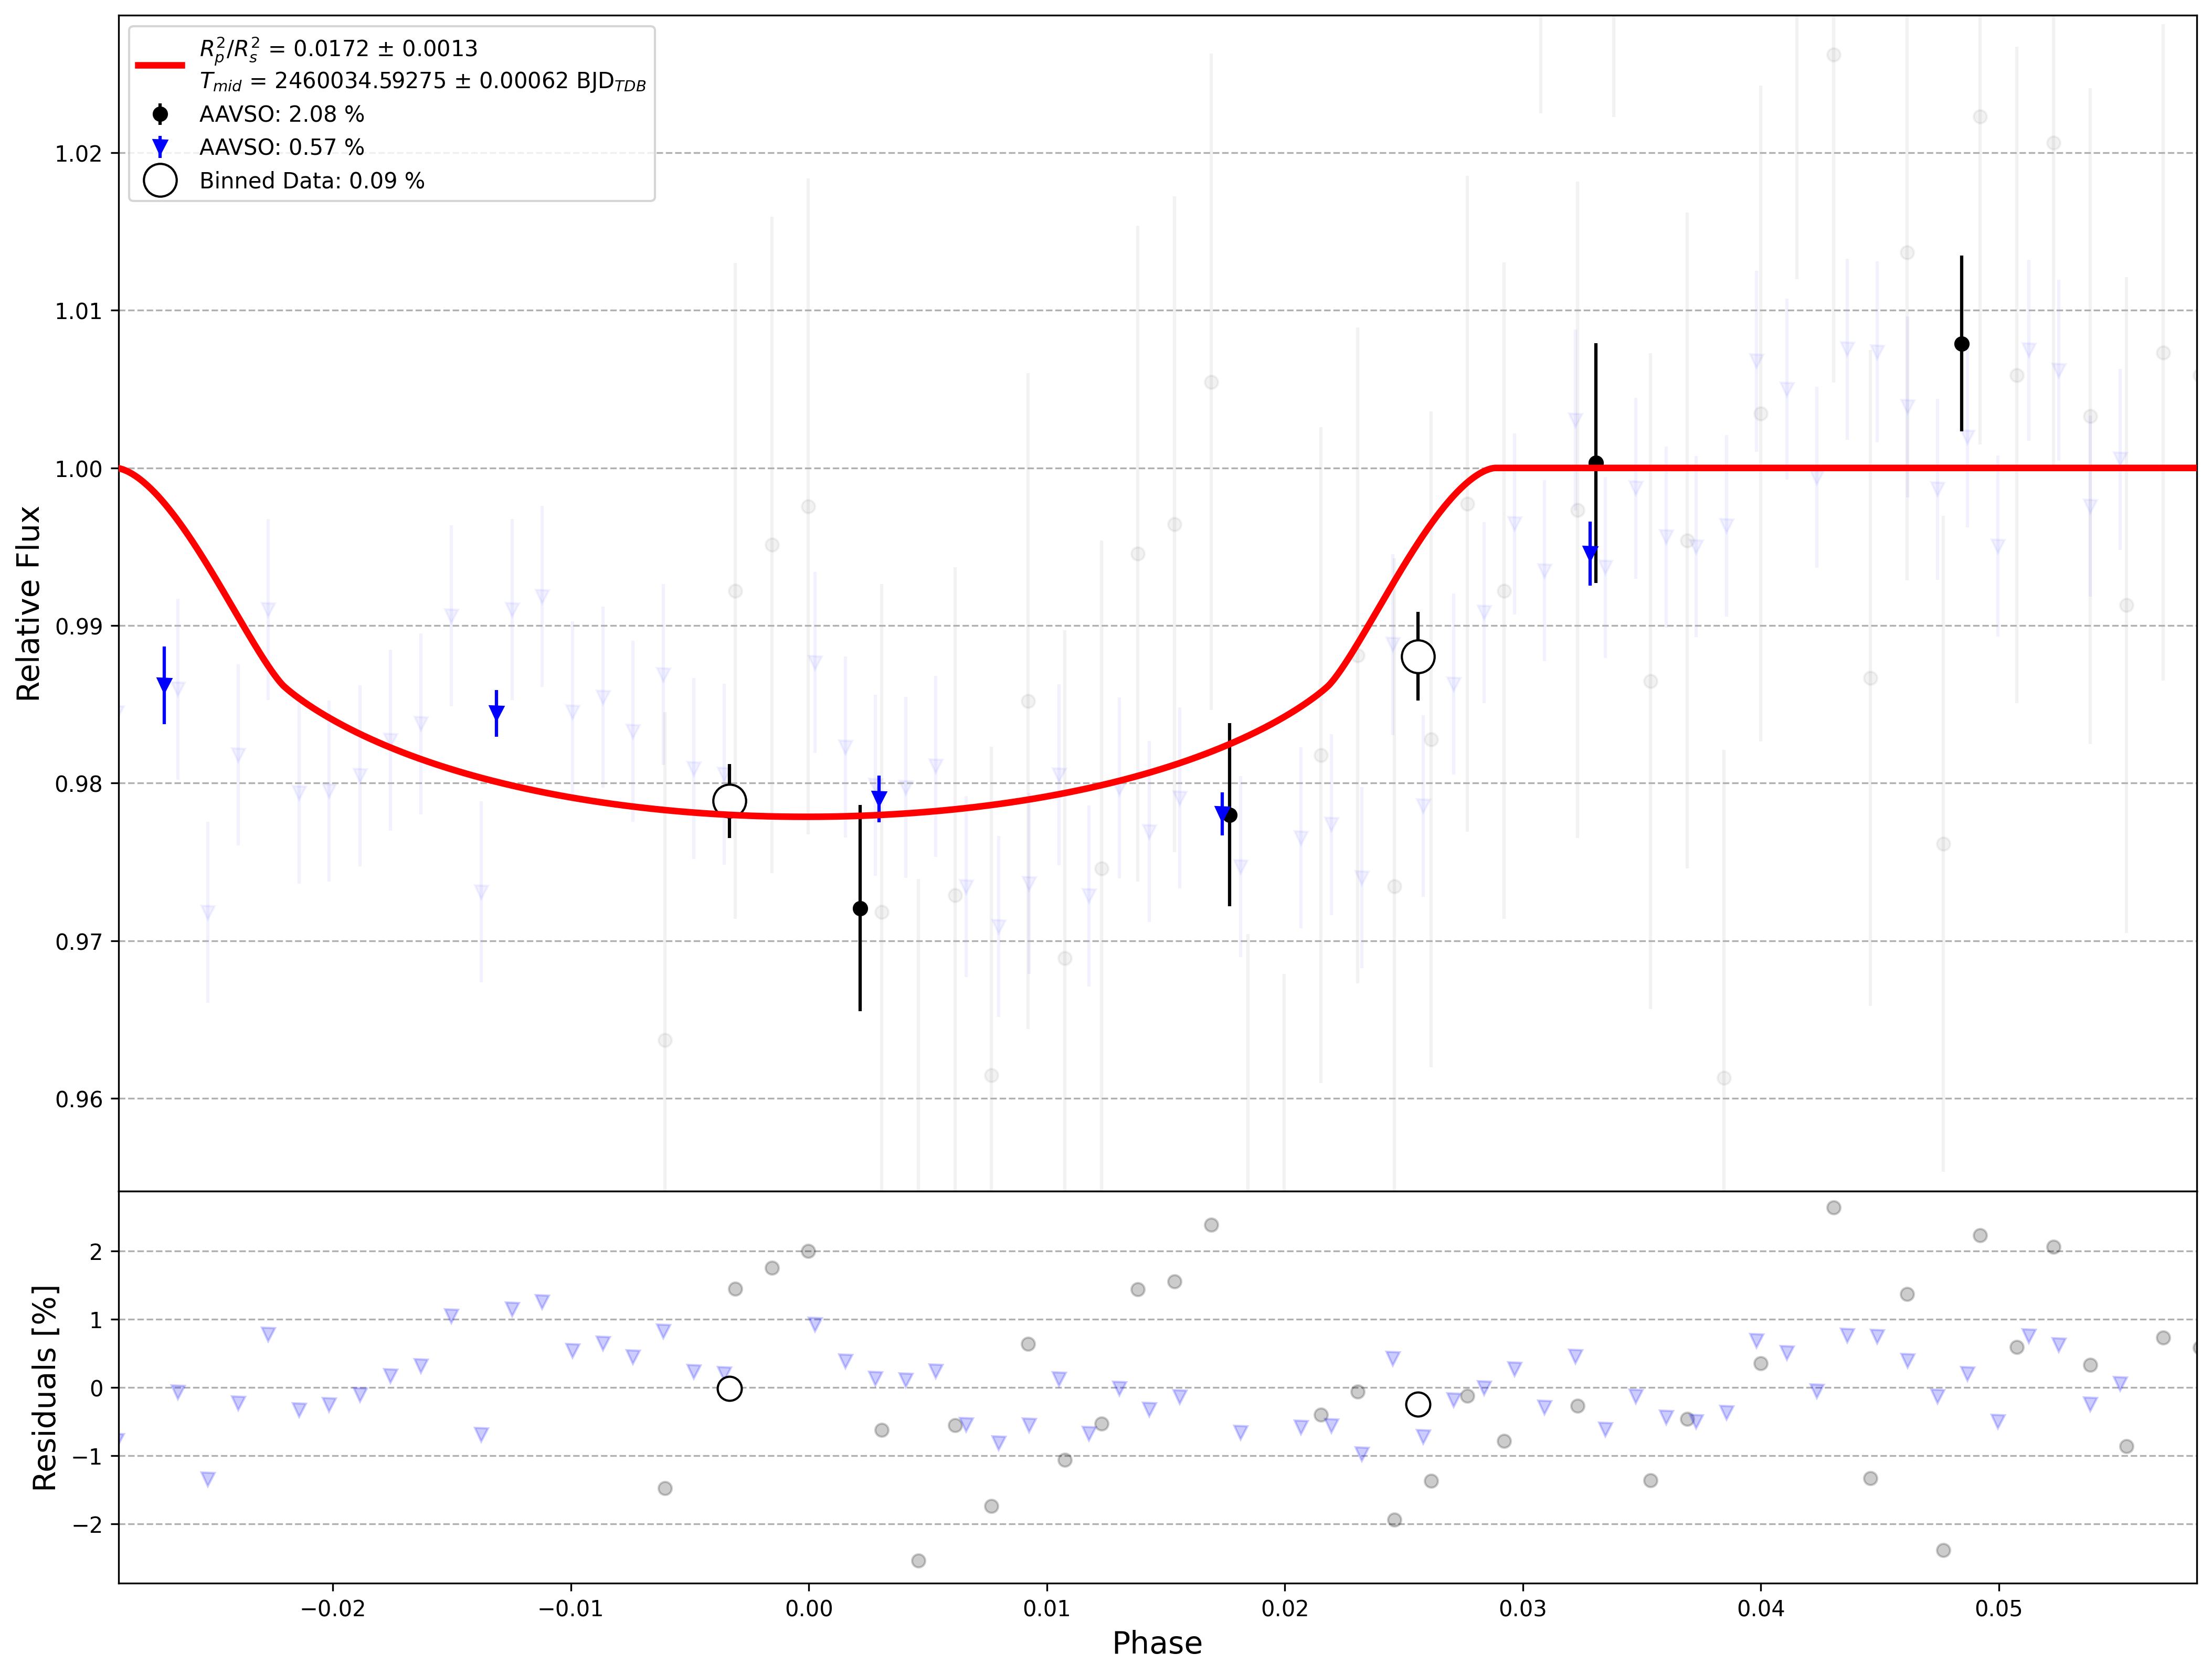Click the 1.00 tick label on the flux axis
Viewport: 2212px width, 1675px height.
79,469
